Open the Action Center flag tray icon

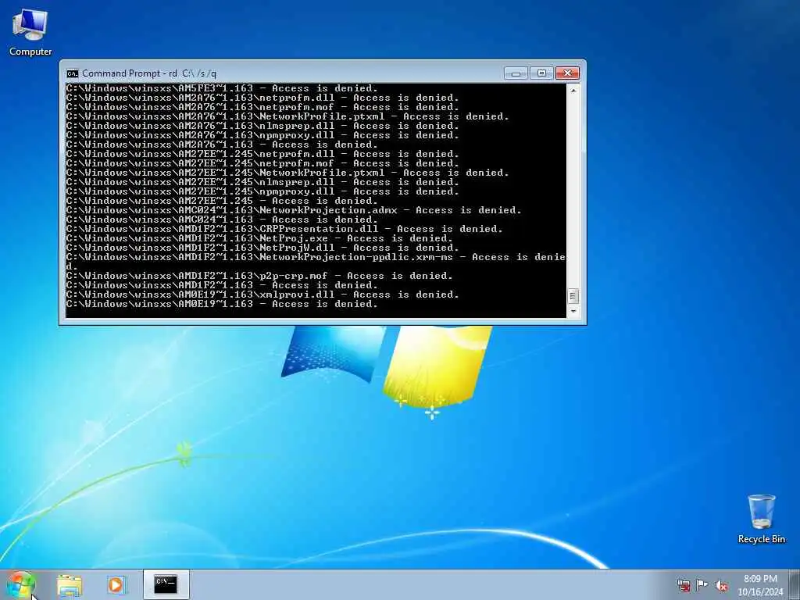click(702, 585)
